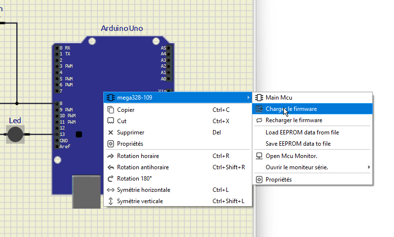
Task: Select Load EEPROM data from file
Action: 312,132
